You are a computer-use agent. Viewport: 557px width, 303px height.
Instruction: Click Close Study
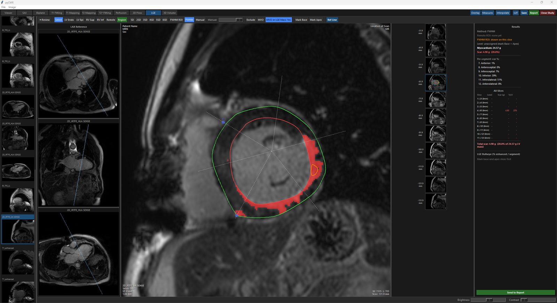point(547,13)
